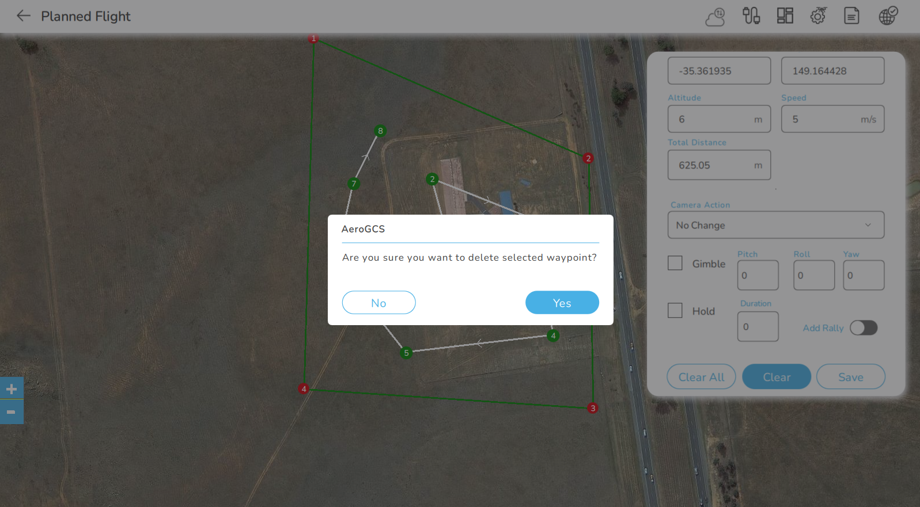The width and height of the screenshot is (920, 507).
Task: Go back from Planned Flight screen
Action: coord(23,16)
